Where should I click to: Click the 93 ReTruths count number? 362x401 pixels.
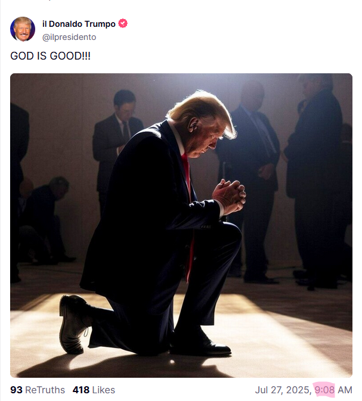16,390
